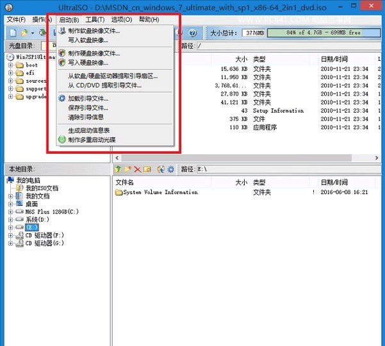
Task: Expand the 系统(D:) drive node
Action: click(x=10, y=220)
